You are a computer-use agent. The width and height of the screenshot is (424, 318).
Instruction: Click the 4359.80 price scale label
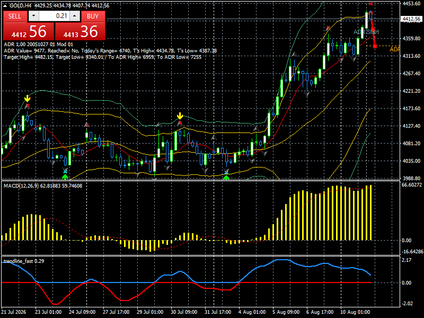click(x=411, y=38)
